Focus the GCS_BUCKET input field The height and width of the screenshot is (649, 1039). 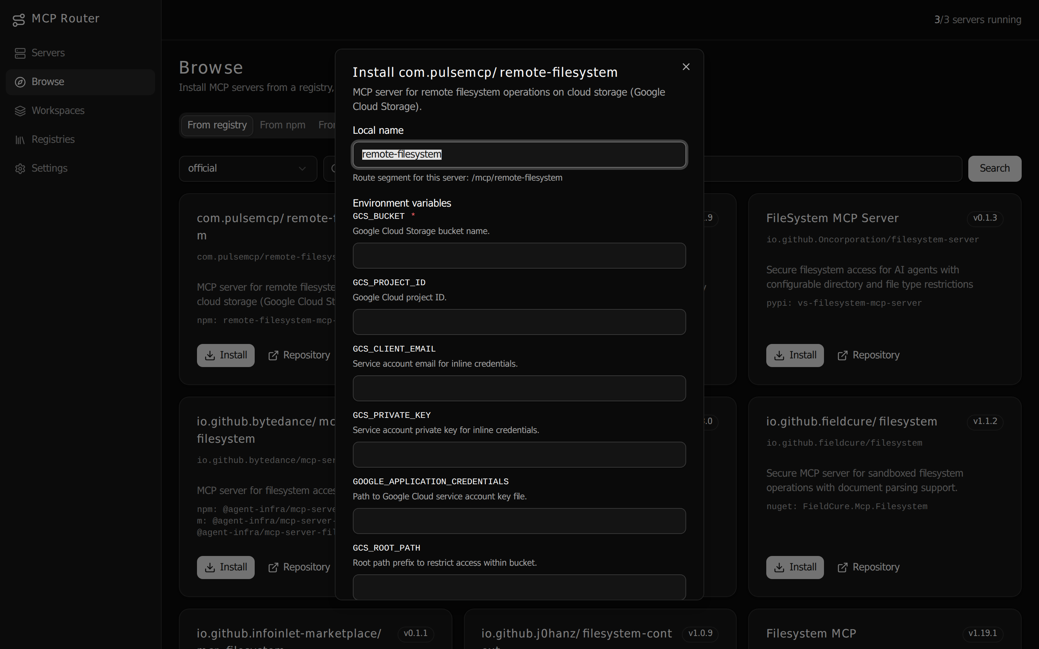[x=519, y=256]
